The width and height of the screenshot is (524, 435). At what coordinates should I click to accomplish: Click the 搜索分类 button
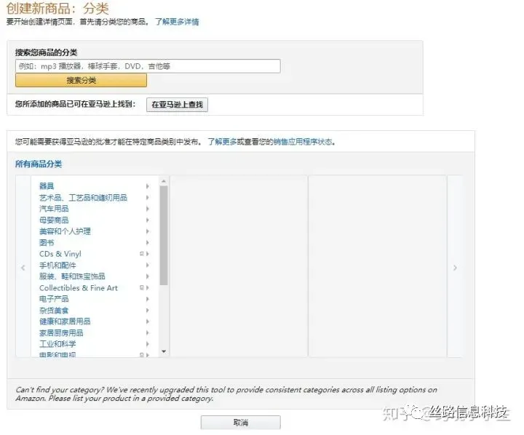(81, 80)
